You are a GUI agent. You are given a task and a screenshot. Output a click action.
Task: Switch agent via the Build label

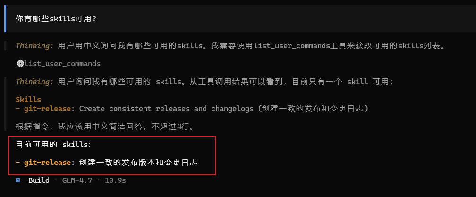point(39,180)
